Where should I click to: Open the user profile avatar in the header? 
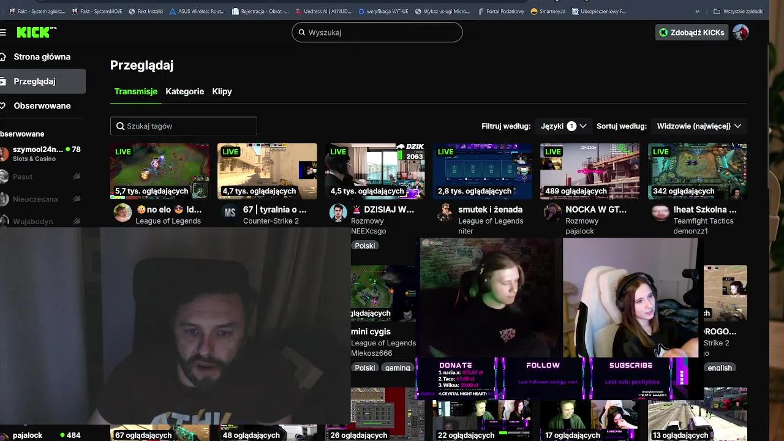[x=741, y=32]
